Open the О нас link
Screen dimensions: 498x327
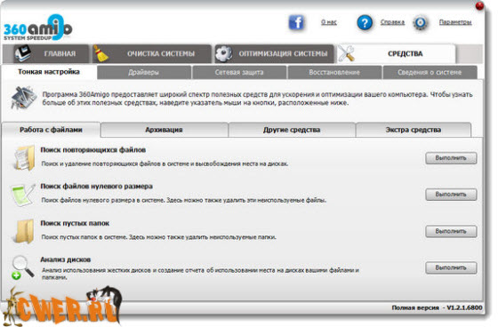click(x=329, y=22)
